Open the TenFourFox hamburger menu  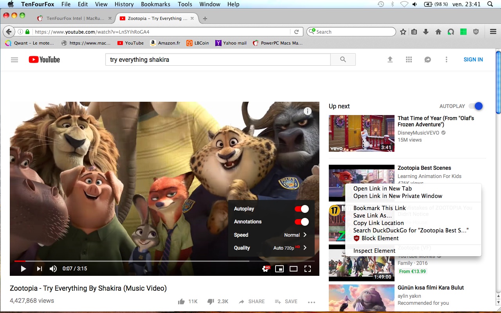[493, 32]
